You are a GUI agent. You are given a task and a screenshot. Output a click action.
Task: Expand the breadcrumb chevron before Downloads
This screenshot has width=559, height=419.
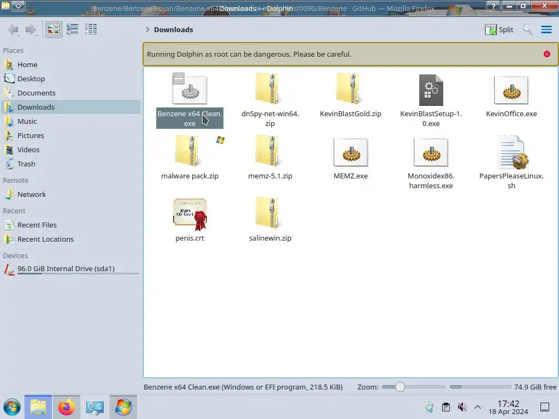coord(147,29)
